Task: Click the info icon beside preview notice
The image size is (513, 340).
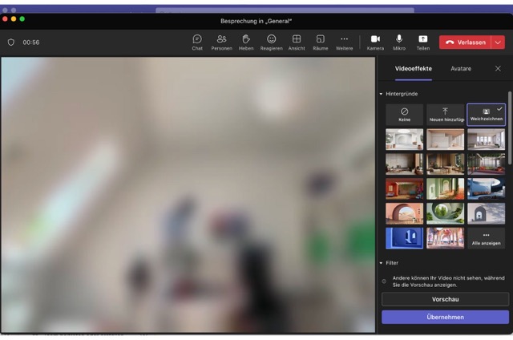Action: tap(384, 281)
